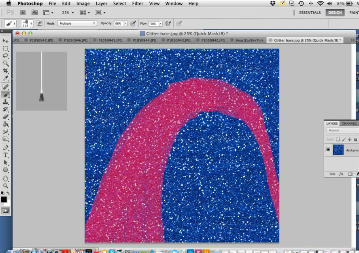Select the Clone Stamp tool
359x253 pixels.
[6, 102]
